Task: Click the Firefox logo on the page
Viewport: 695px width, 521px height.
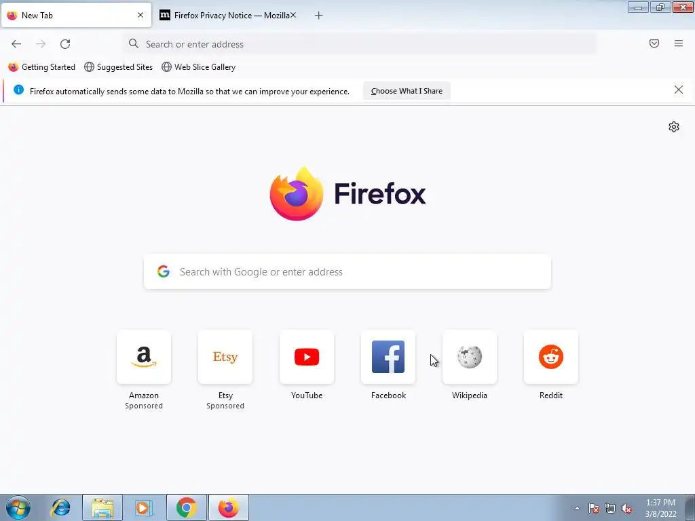Action: tap(347, 193)
